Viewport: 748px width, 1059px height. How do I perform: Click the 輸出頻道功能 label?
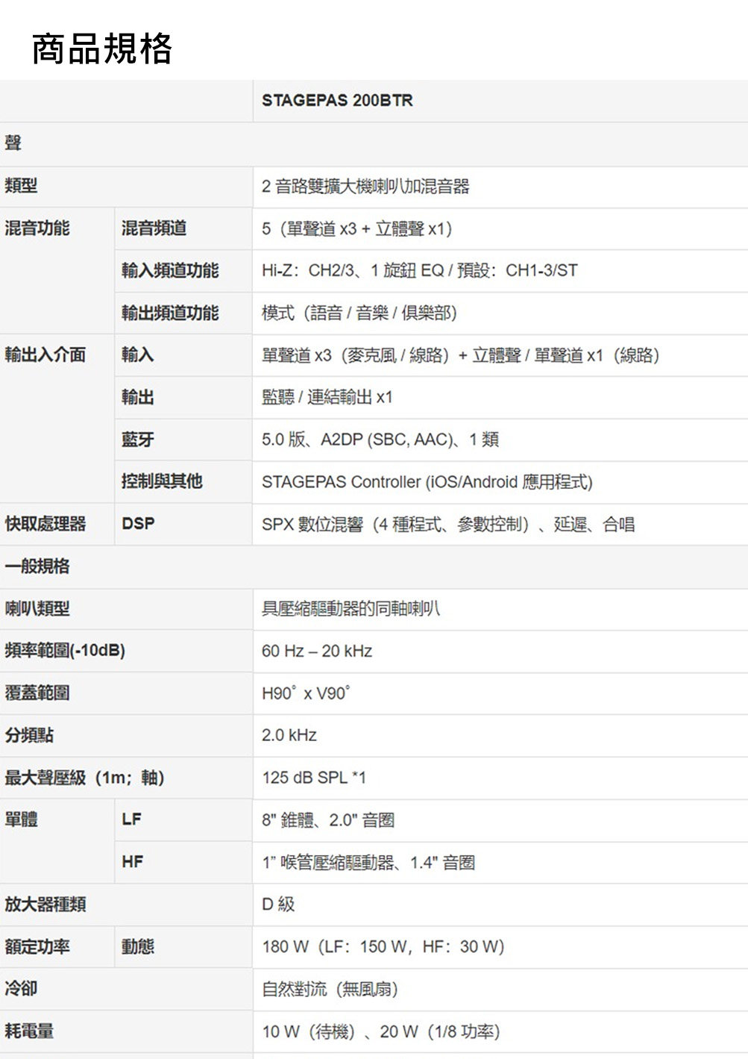pos(170,313)
